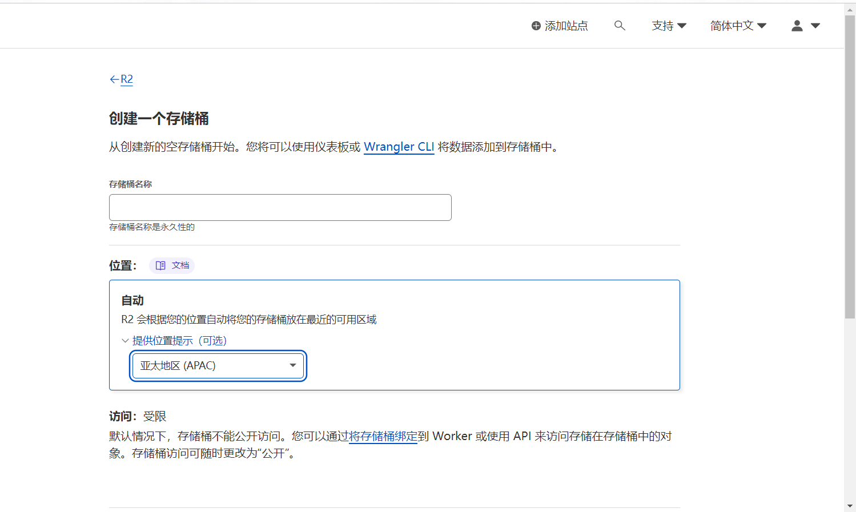This screenshot has height=512, width=856.
Task: Click the scrollbar down arrow
Action: [x=850, y=506]
